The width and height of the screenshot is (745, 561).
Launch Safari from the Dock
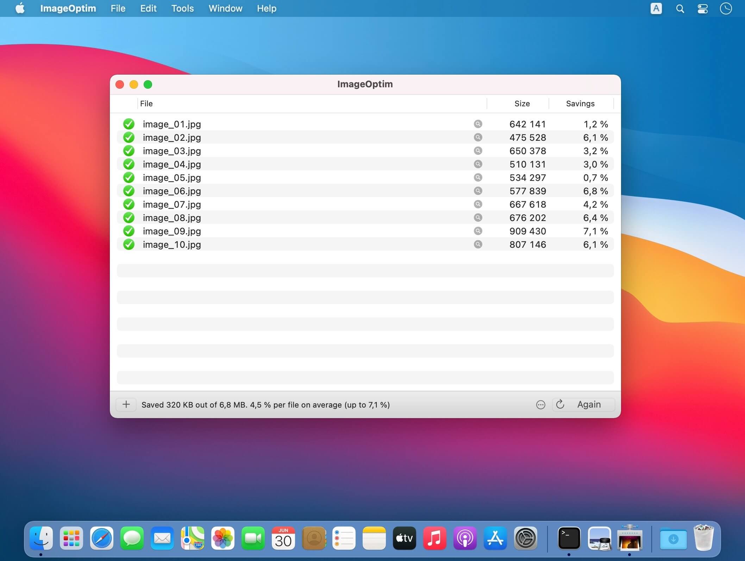coord(102,538)
